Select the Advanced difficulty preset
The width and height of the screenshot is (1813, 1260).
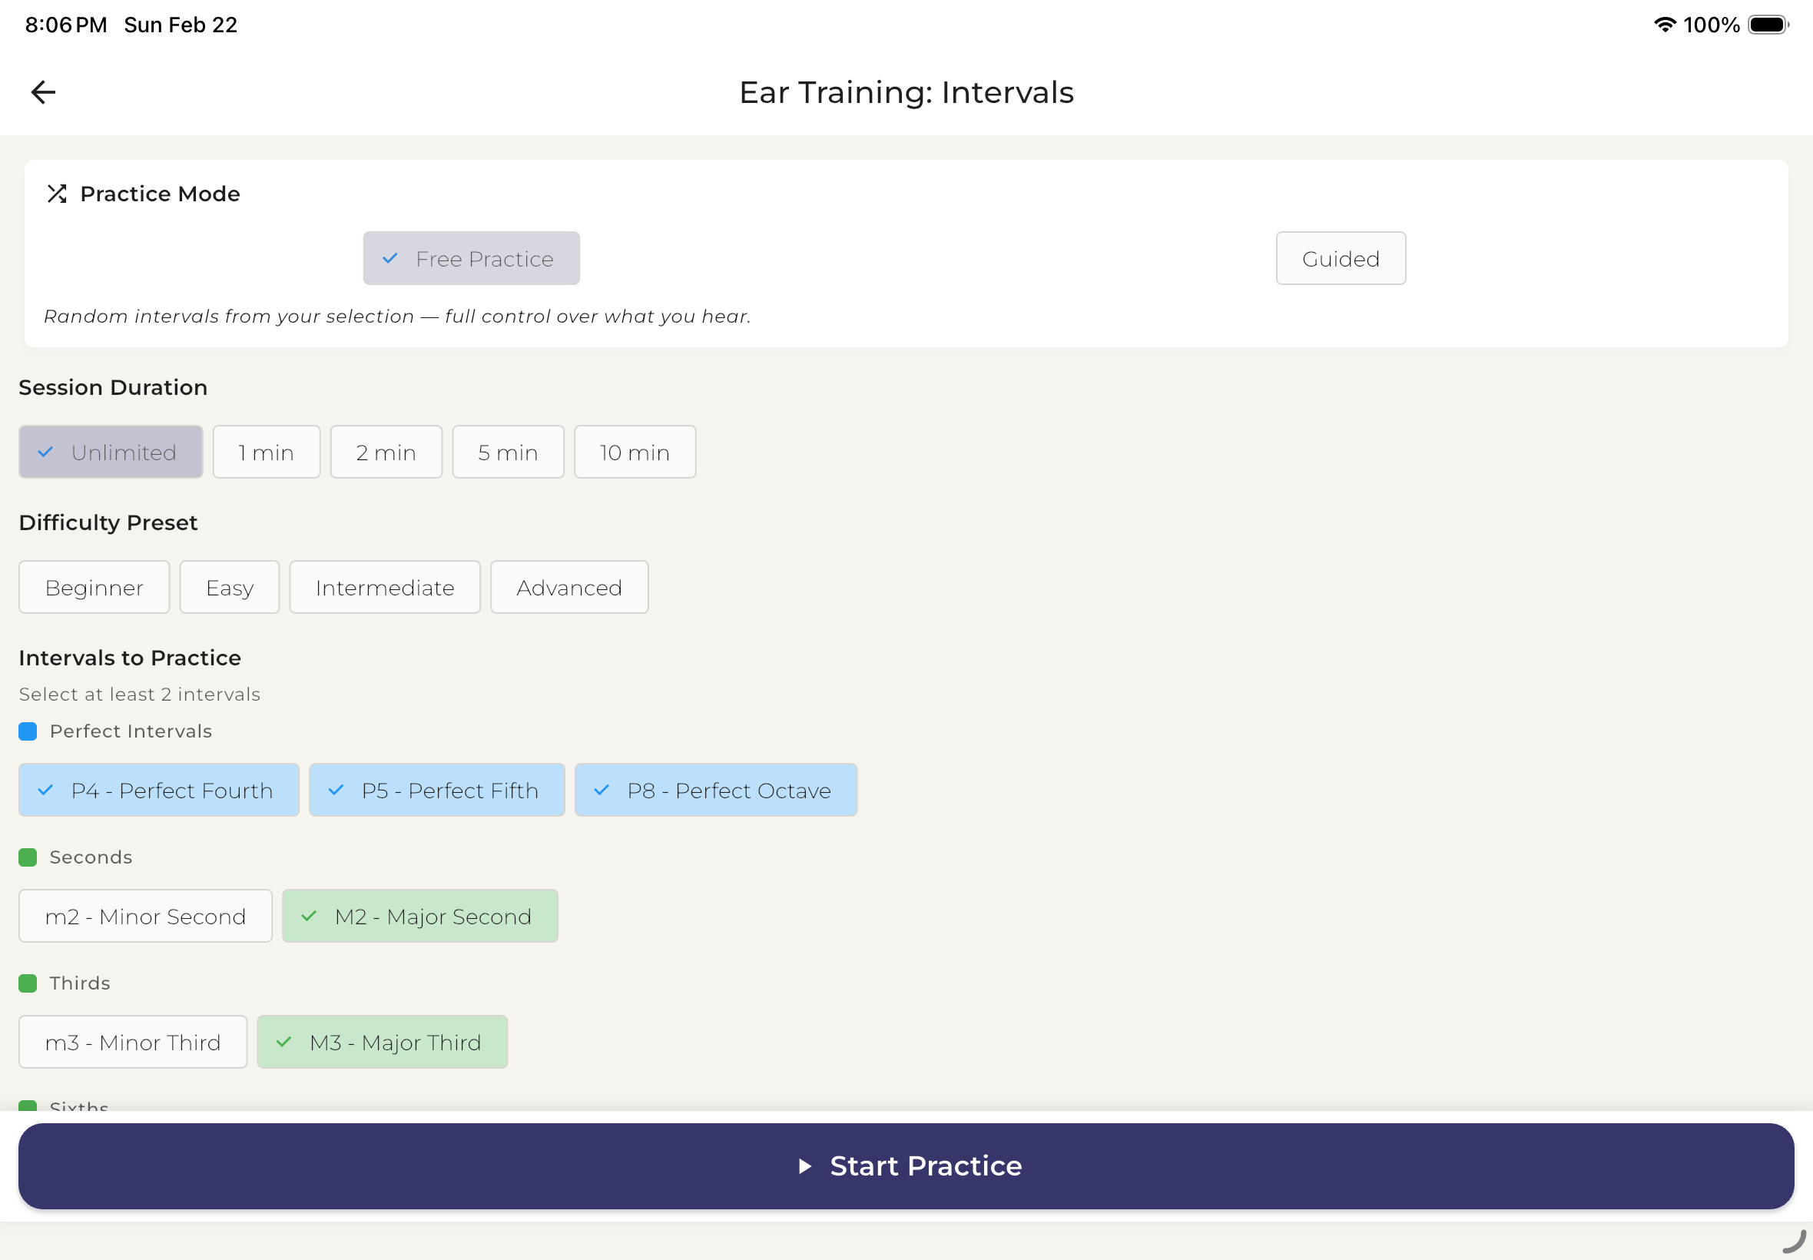(569, 586)
